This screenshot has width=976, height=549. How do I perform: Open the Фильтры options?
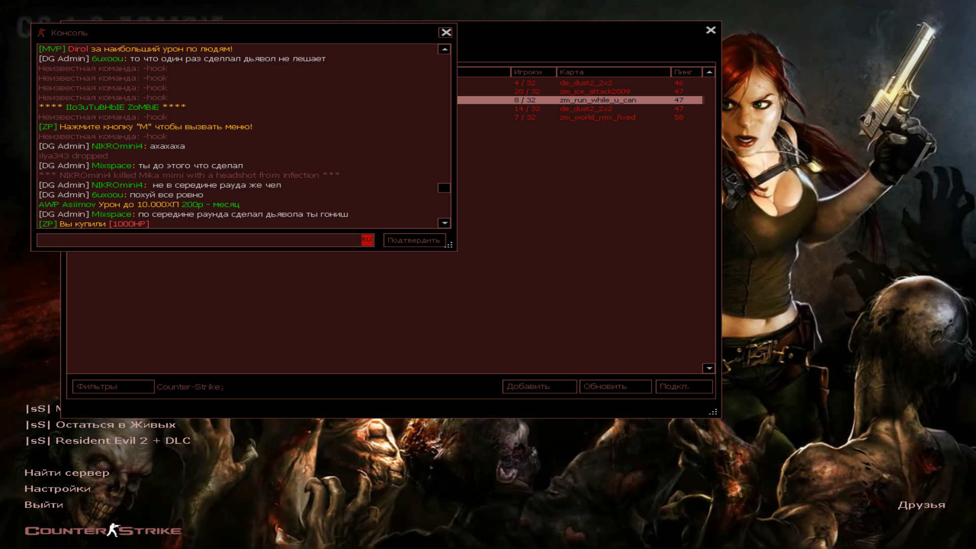113,386
